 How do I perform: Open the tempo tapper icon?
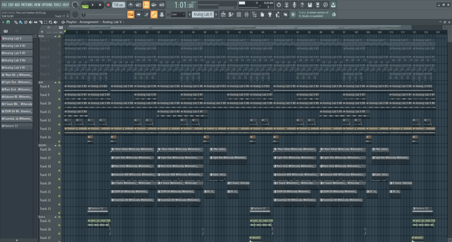(x=277, y=14)
